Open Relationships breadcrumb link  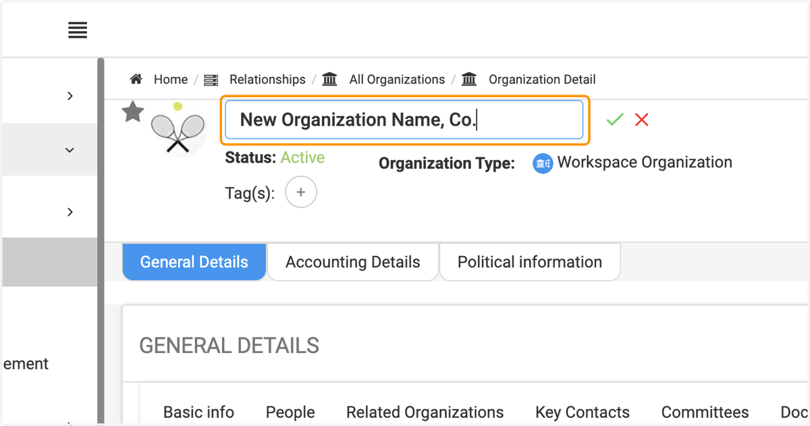[267, 80]
